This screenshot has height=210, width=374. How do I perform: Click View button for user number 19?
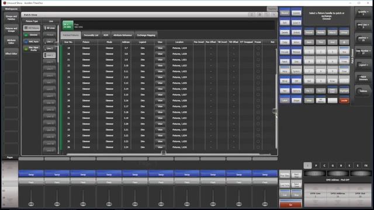point(160,48)
